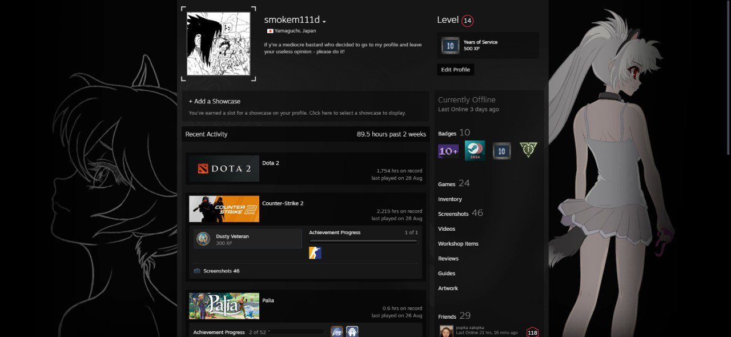The height and width of the screenshot is (337, 731).
Task: Click the 'Recent Activity' heading
Action: click(206, 134)
